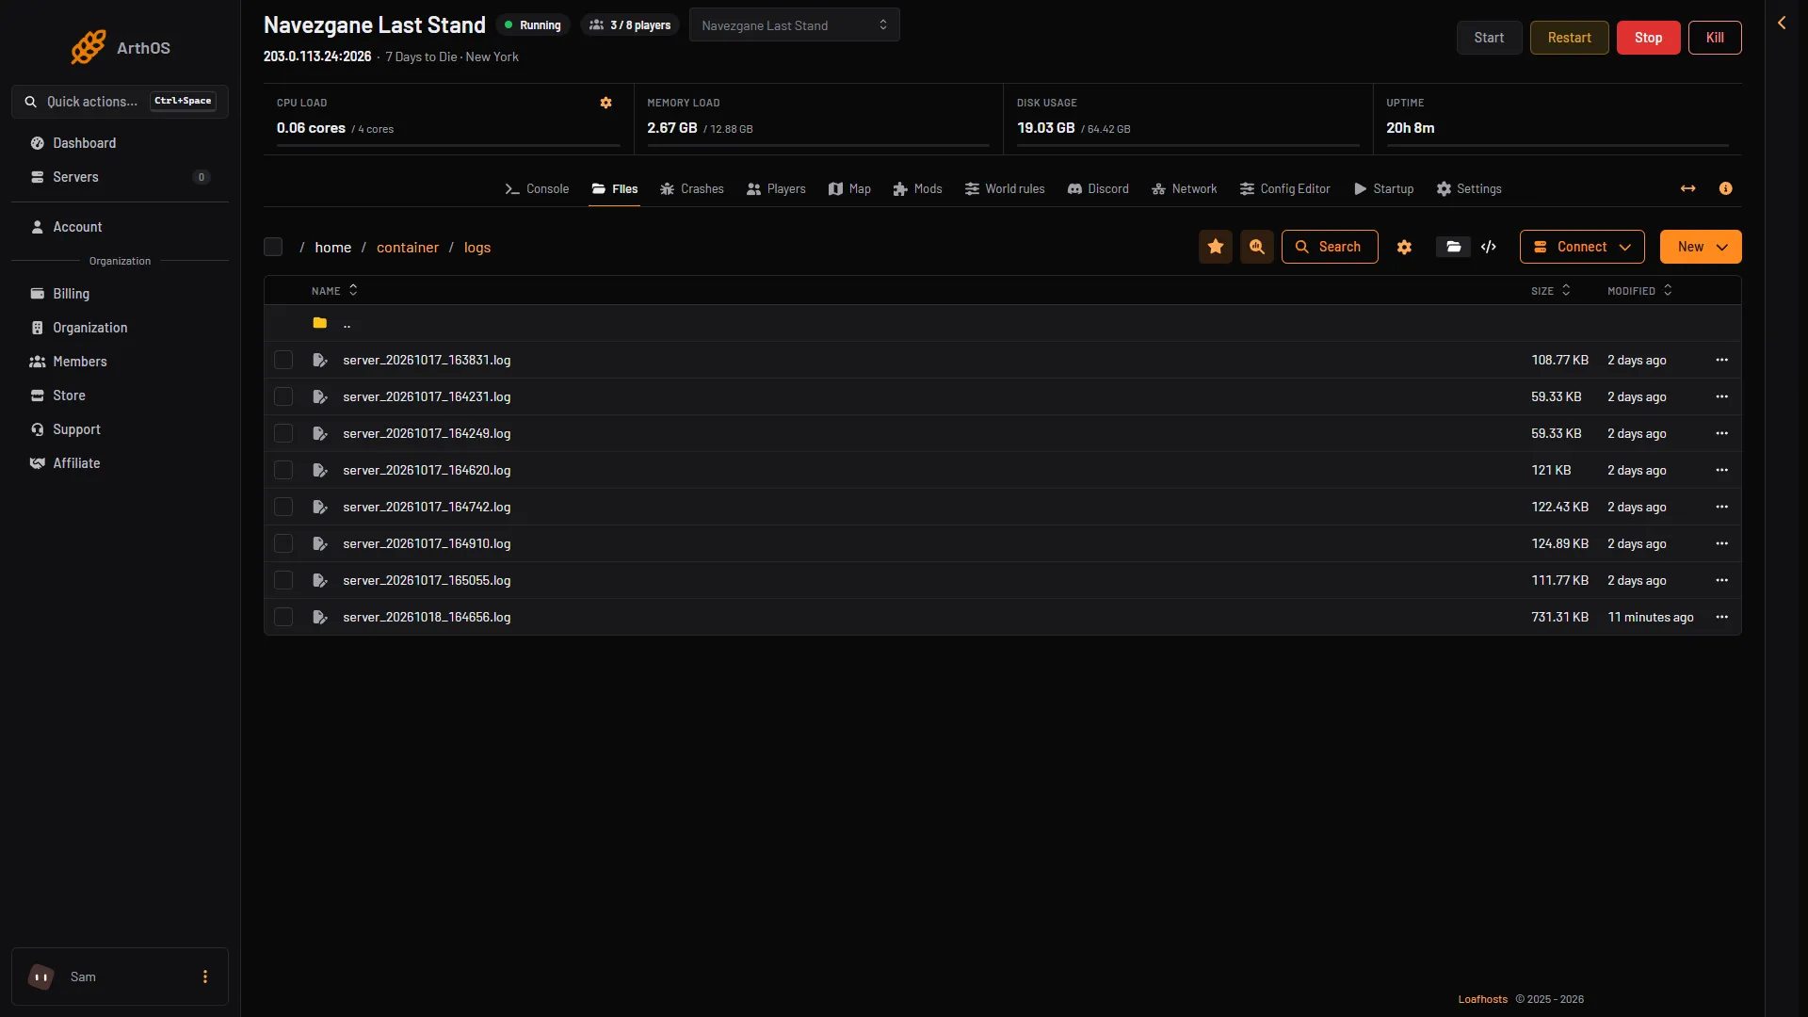Sort files by Modified column
Screen dimensions: 1808x1017
[x=1639, y=291]
